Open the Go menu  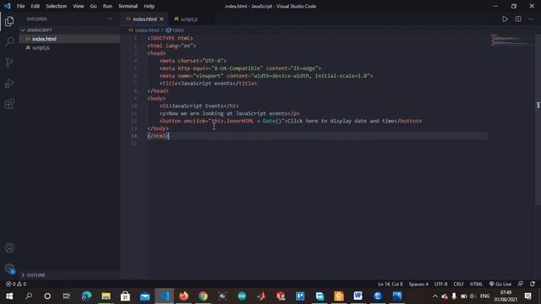coord(93,6)
